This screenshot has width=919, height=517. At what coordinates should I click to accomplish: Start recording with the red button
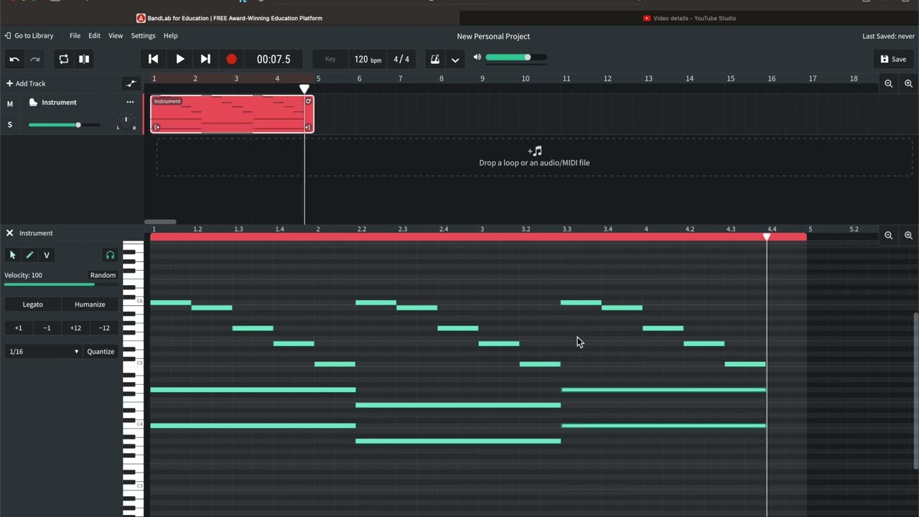coord(231,59)
